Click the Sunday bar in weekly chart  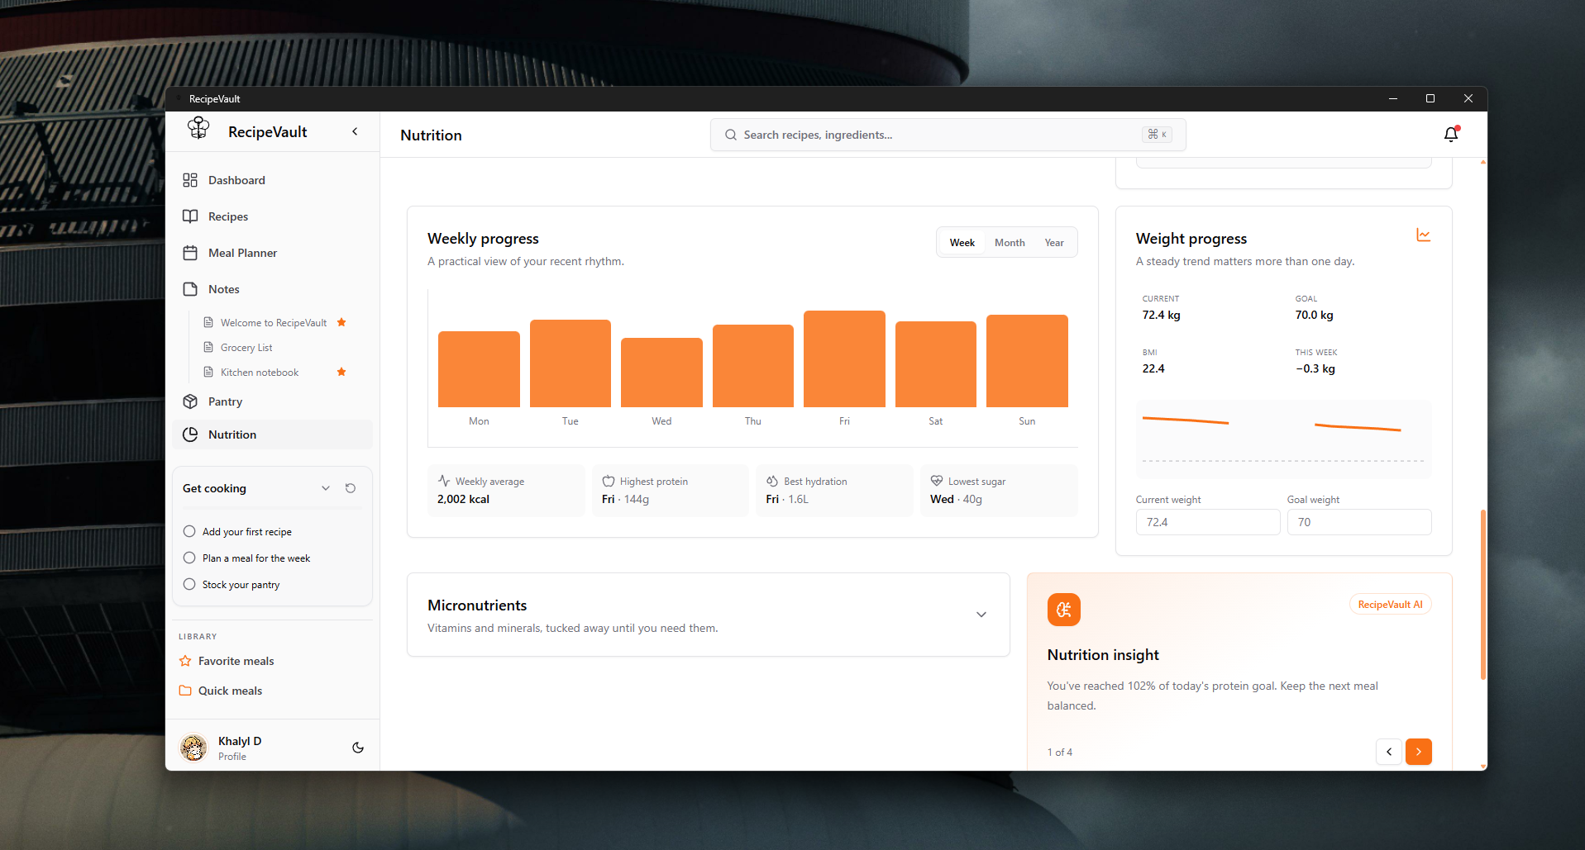click(1027, 361)
